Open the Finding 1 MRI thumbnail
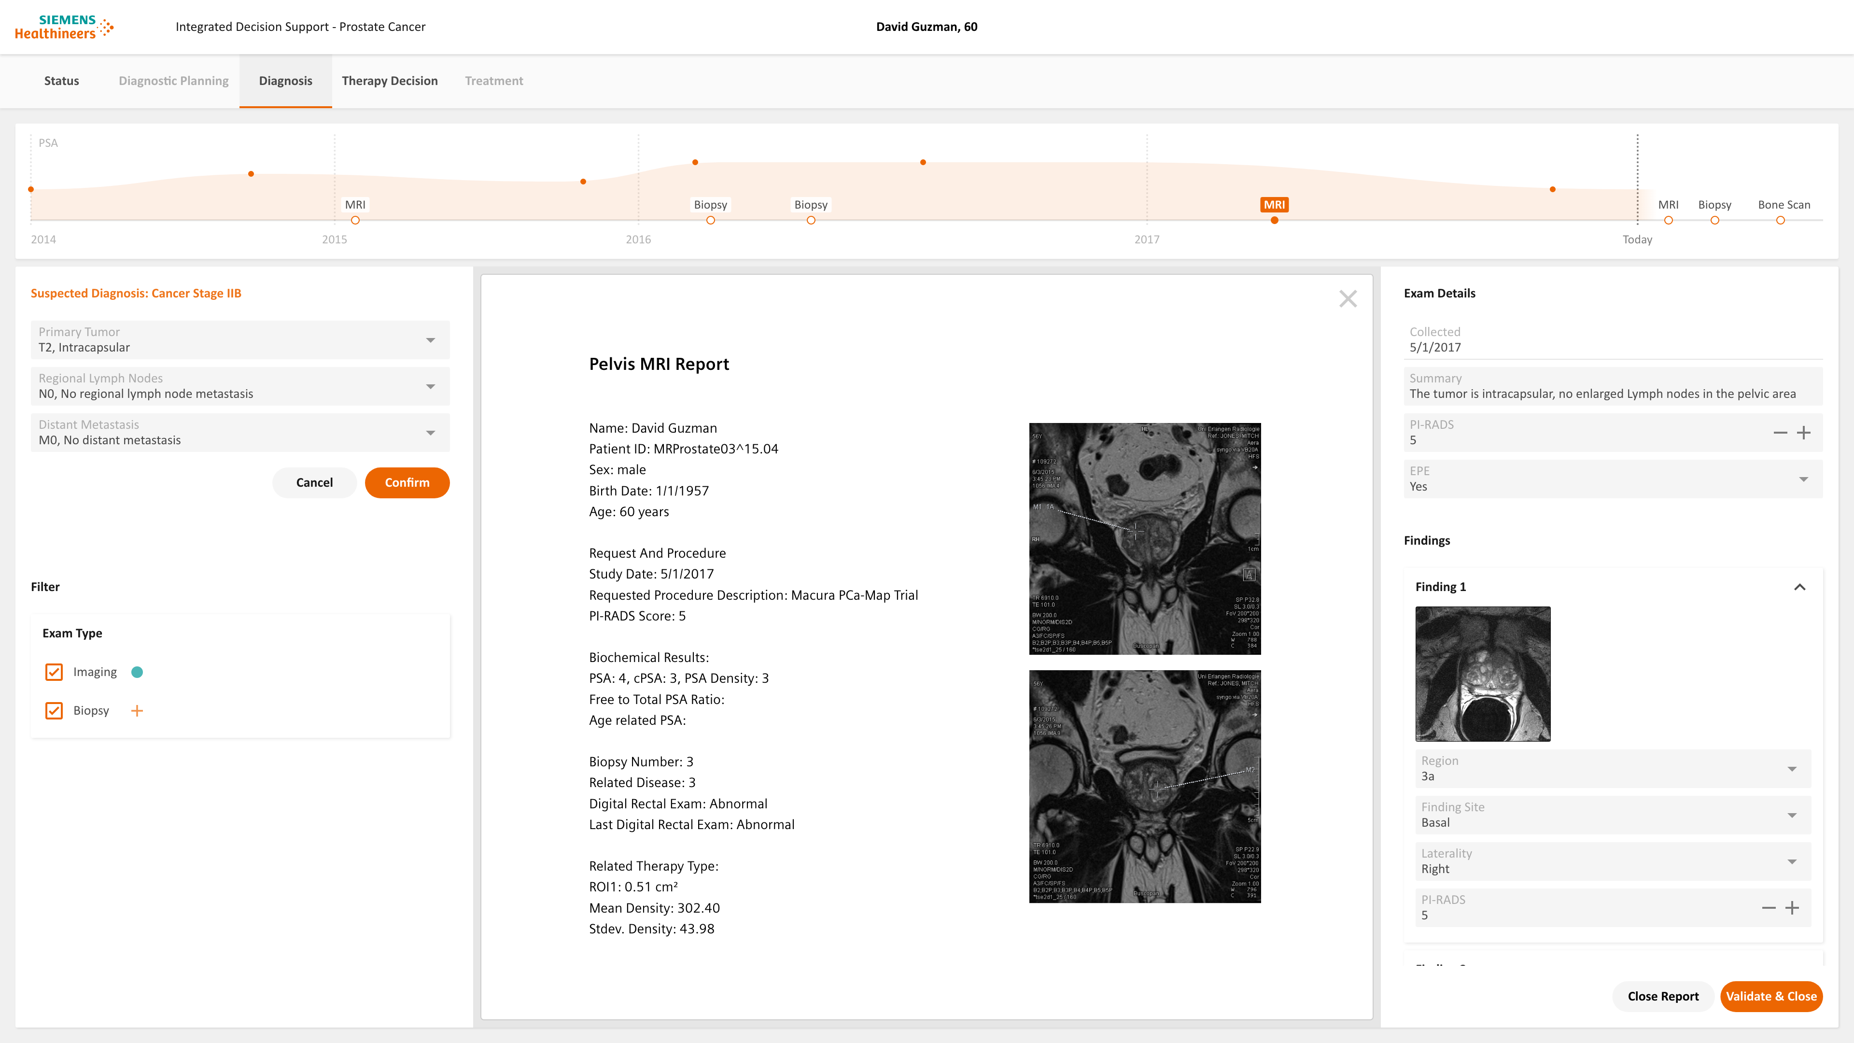 (1483, 674)
